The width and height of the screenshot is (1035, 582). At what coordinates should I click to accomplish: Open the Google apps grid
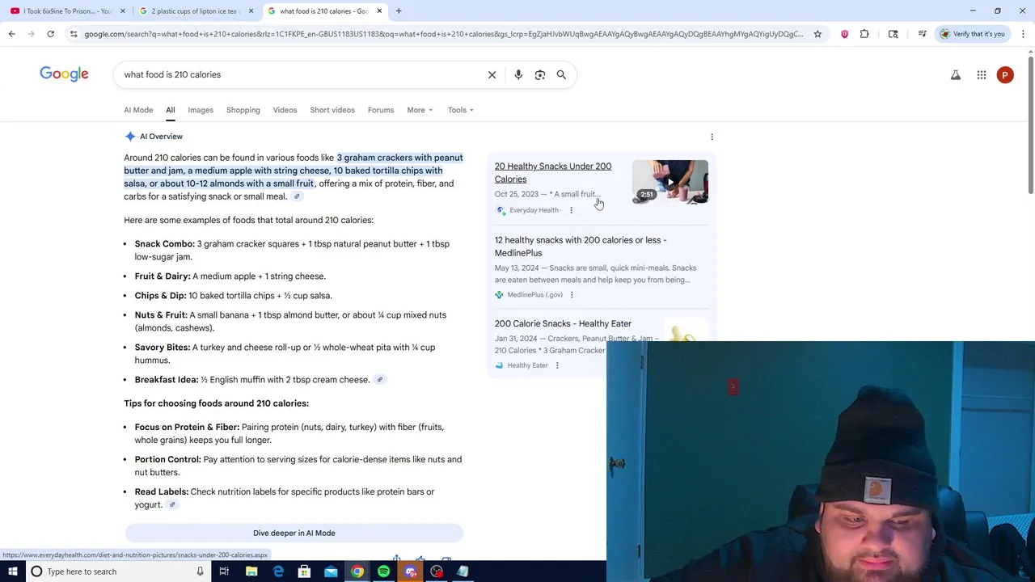tap(982, 75)
